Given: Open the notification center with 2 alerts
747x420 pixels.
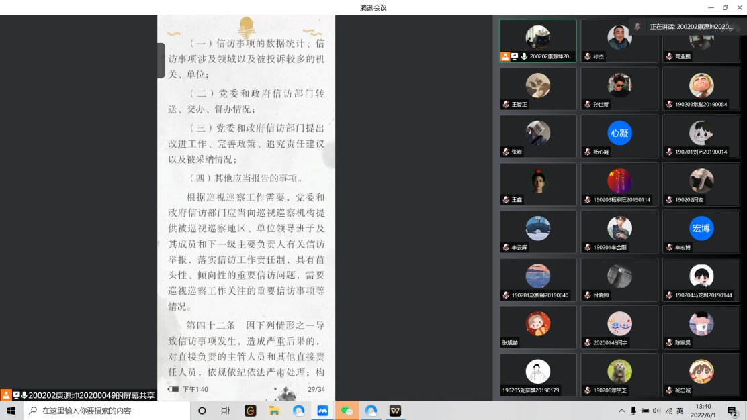Looking at the screenshot, I should point(732,411).
